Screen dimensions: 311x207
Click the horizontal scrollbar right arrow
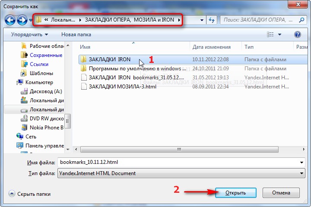304,149
